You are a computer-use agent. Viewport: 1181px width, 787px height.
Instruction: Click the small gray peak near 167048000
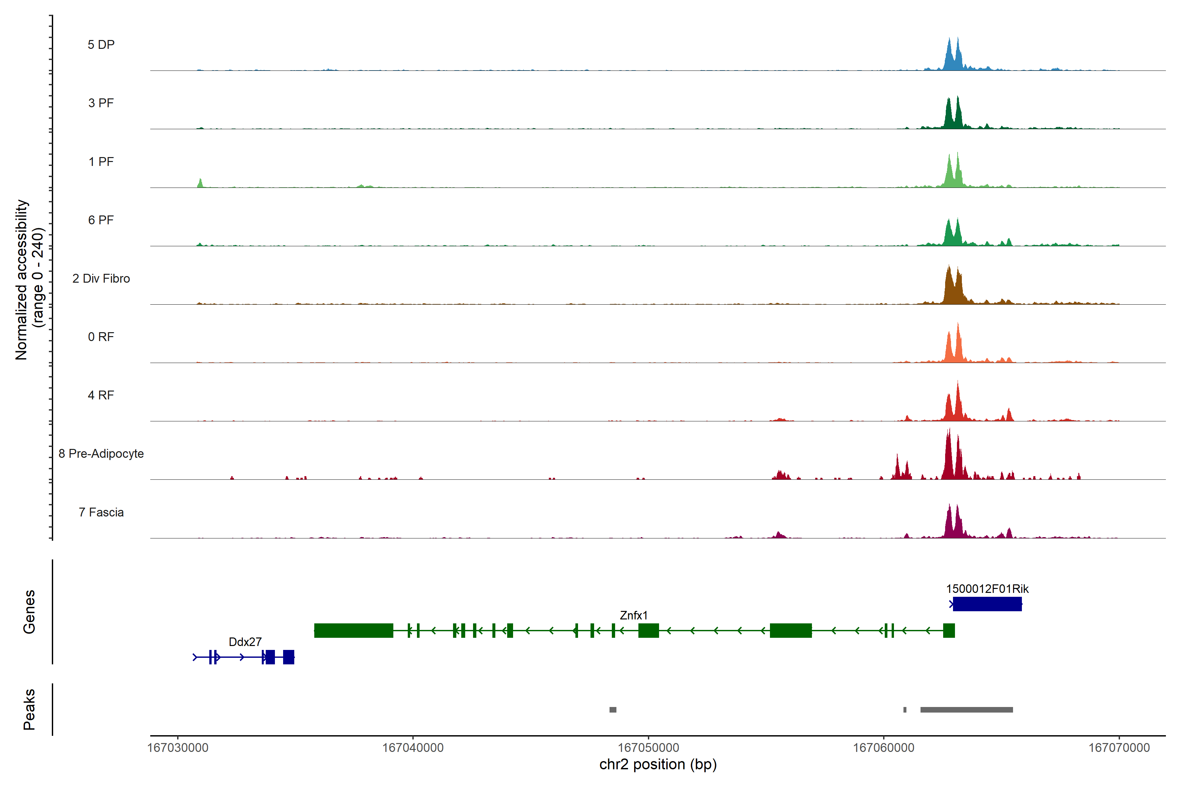point(612,710)
